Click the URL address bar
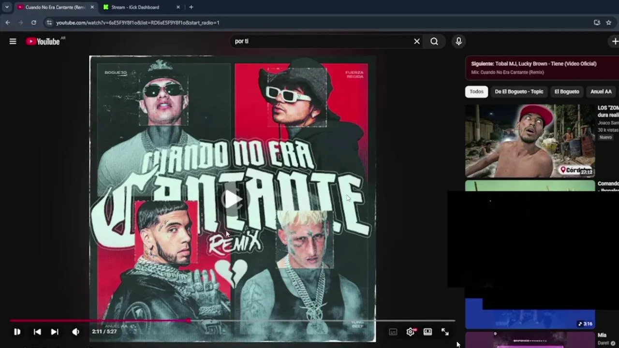The image size is (619, 348). click(x=319, y=23)
